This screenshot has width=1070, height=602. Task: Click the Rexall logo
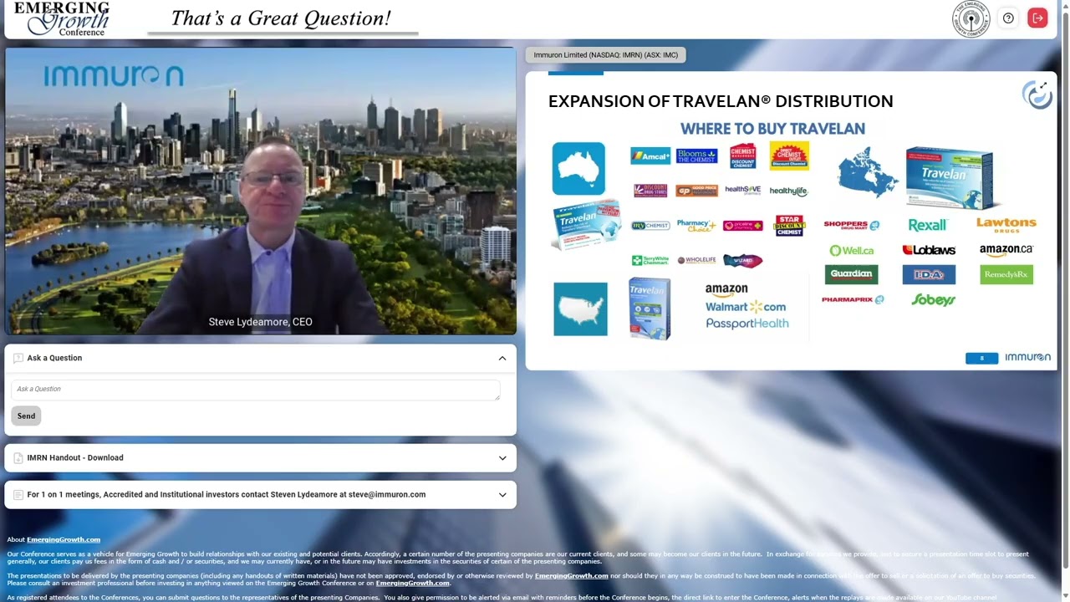[x=928, y=225]
